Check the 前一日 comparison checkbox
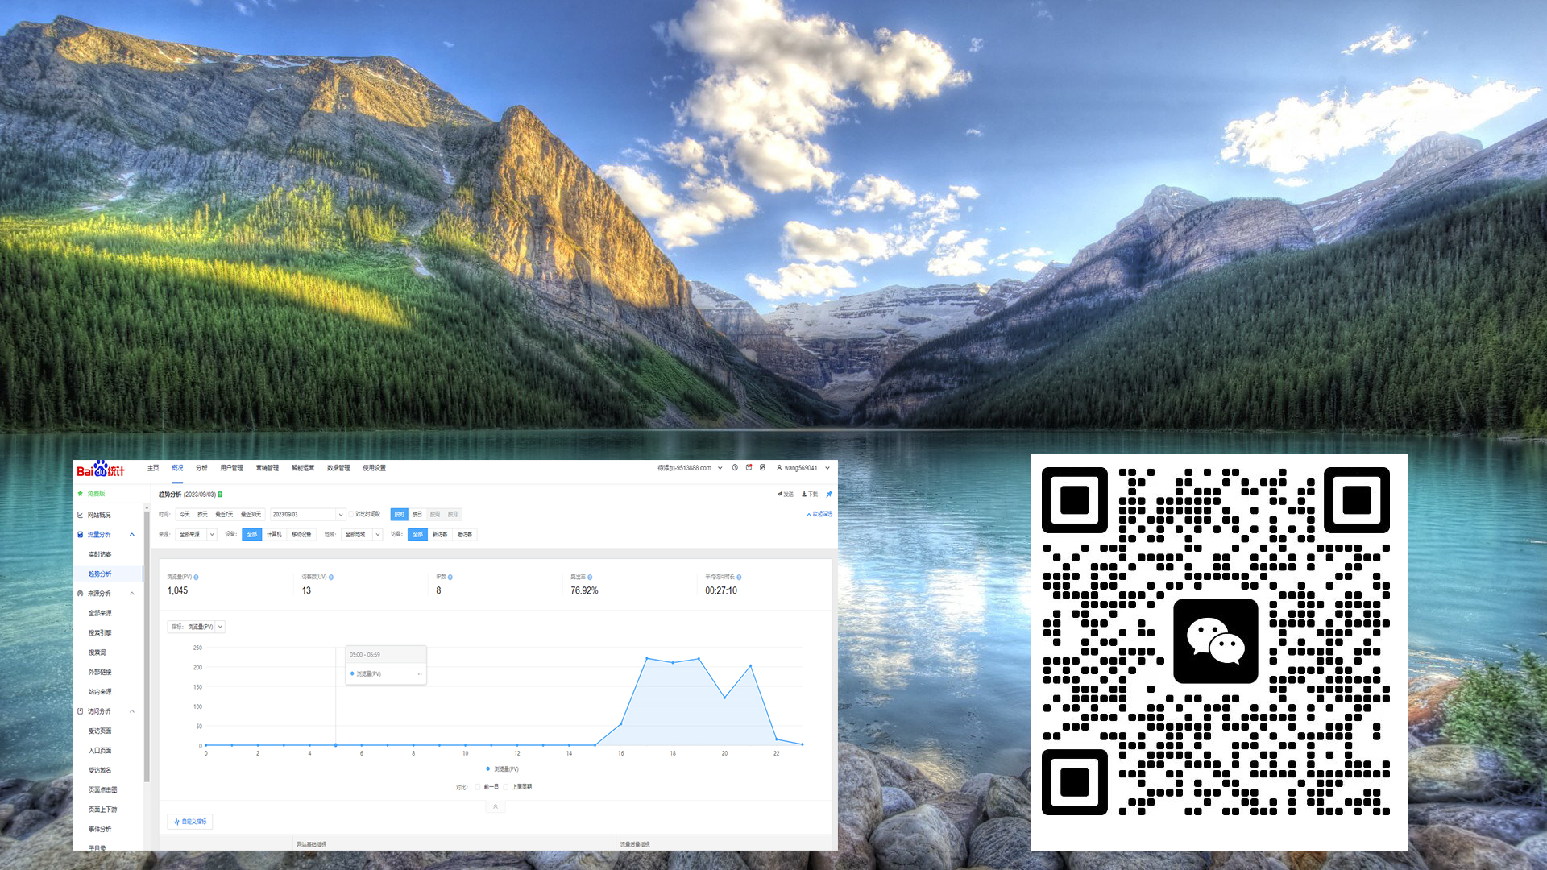Viewport: 1547px width, 870px height. point(478,786)
